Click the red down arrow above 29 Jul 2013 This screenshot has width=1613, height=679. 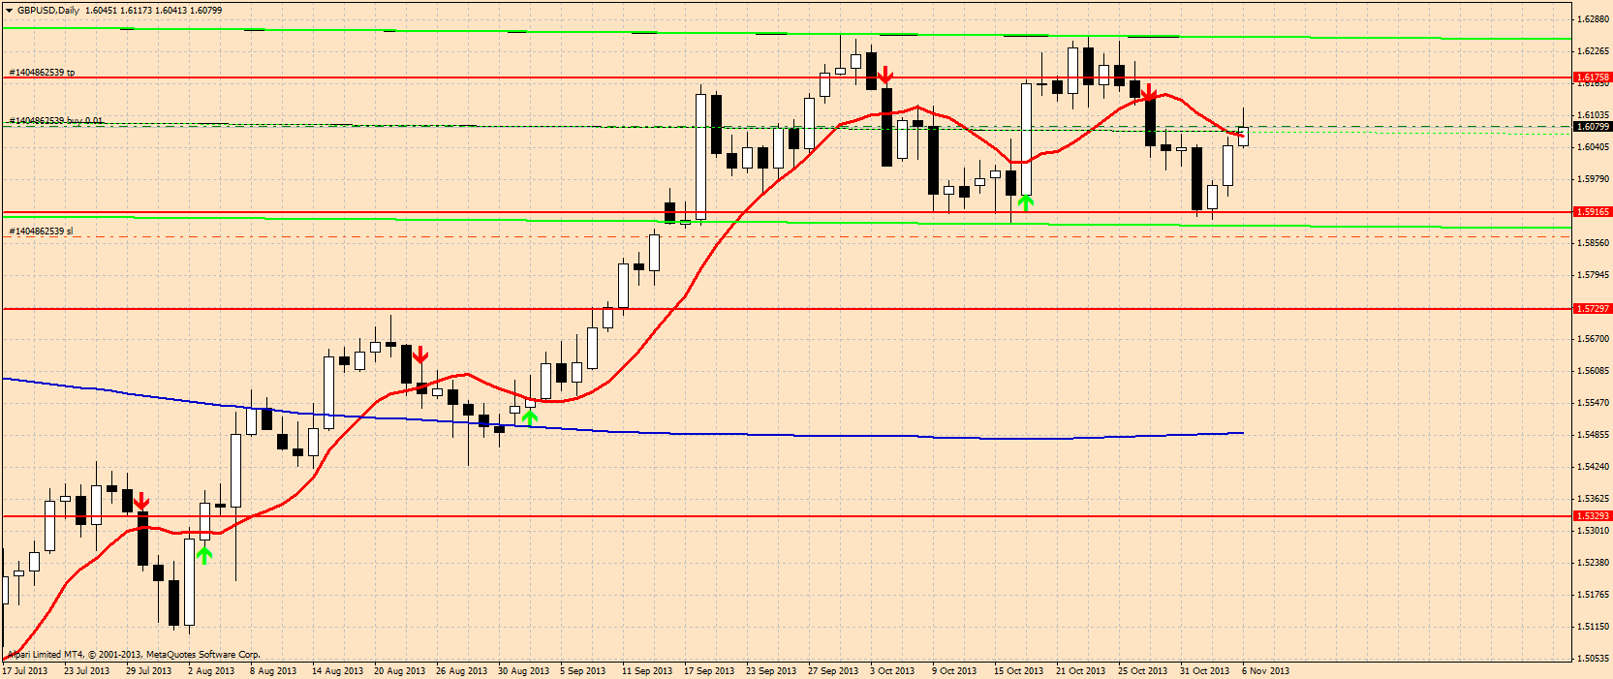pyautogui.click(x=141, y=501)
